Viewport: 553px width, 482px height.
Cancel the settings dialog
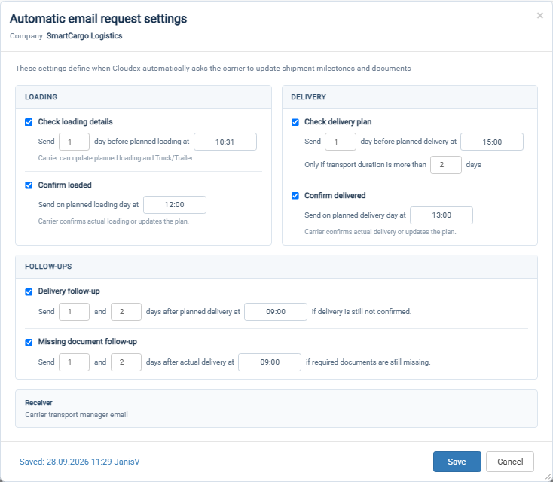point(510,462)
